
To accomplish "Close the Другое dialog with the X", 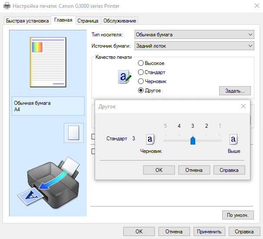I will (x=243, y=106).
